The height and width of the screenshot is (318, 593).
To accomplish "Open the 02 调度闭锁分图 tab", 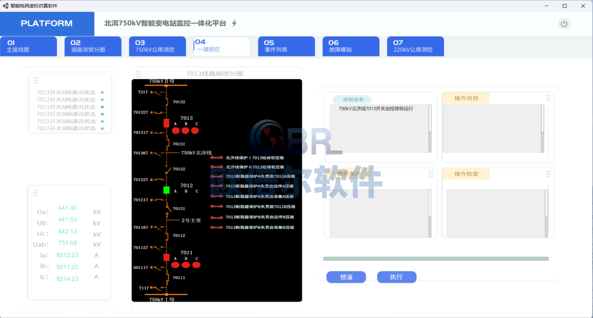I will [93, 46].
